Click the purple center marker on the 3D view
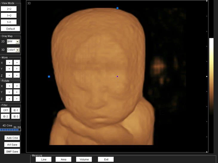Screen dimensions: 218x163 point(117,76)
